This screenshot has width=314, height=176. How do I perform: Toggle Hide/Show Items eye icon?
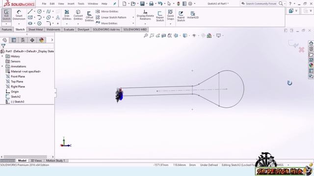point(194,36)
